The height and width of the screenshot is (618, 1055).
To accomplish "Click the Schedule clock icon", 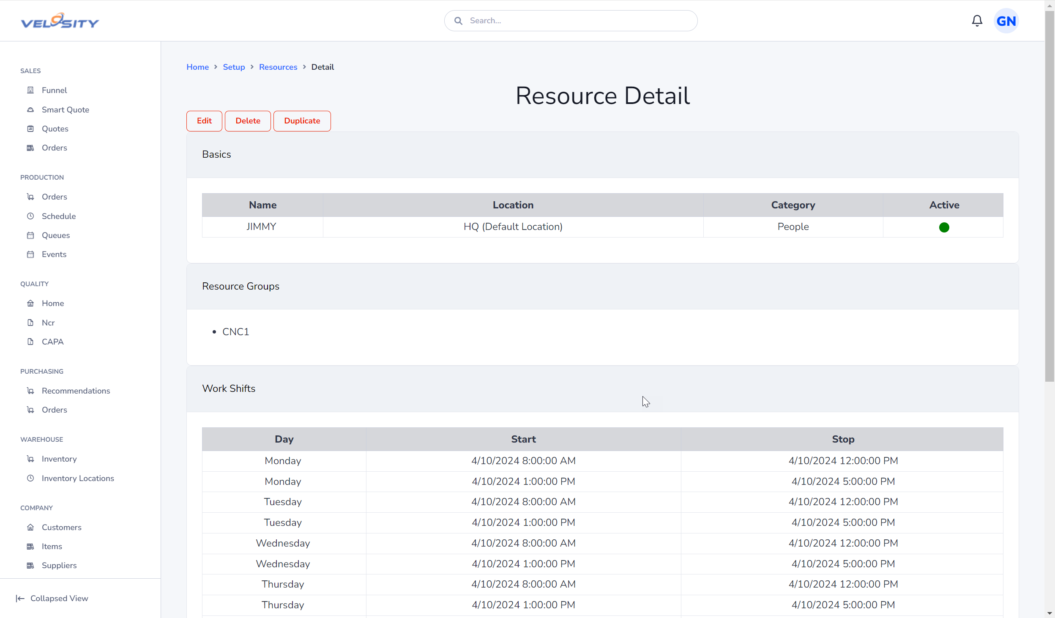I will tap(30, 216).
